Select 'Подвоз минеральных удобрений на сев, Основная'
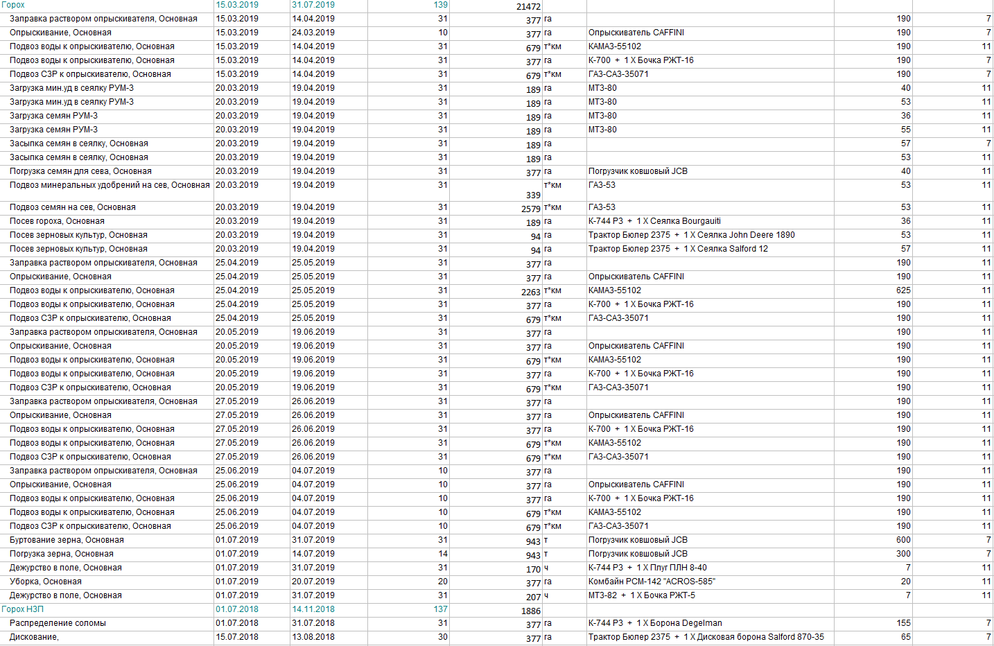994x646 pixels. [110, 185]
